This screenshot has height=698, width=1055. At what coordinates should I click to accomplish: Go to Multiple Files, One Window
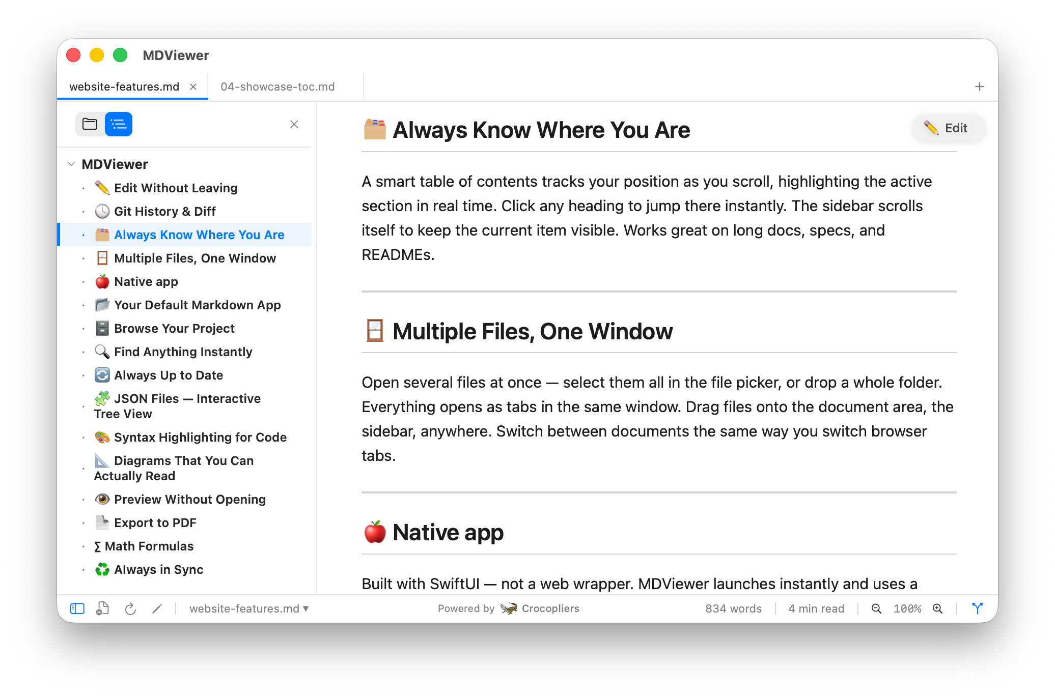pyautogui.click(x=185, y=258)
